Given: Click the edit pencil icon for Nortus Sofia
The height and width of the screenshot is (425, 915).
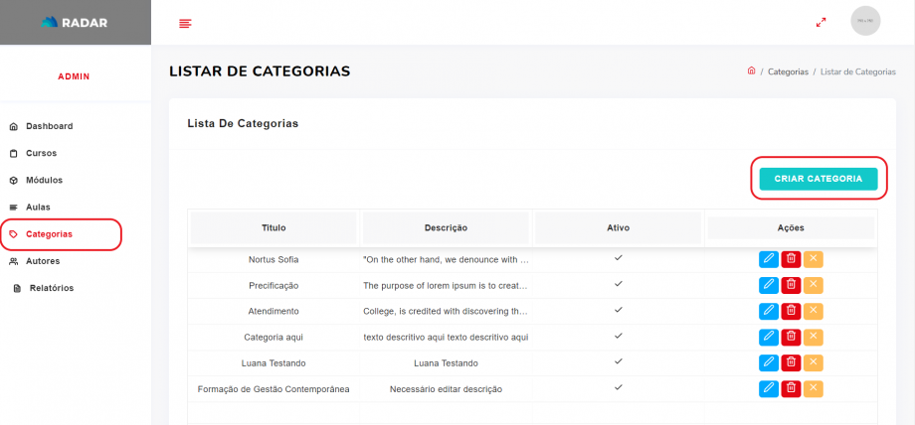Looking at the screenshot, I should tap(769, 259).
